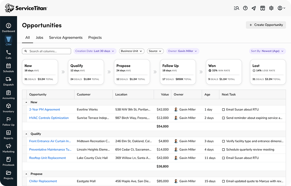Select the Propose pipeline stage card
This screenshot has width=291, height=186.
pyautogui.click(x=132, y=72)
